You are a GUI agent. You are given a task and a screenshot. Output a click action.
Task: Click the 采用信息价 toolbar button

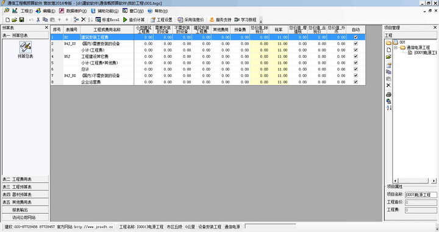(x=191, y=20)
